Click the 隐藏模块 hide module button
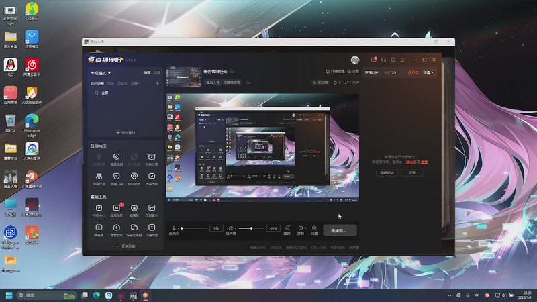Screen dimensions: 537x302 click(387, 173)
